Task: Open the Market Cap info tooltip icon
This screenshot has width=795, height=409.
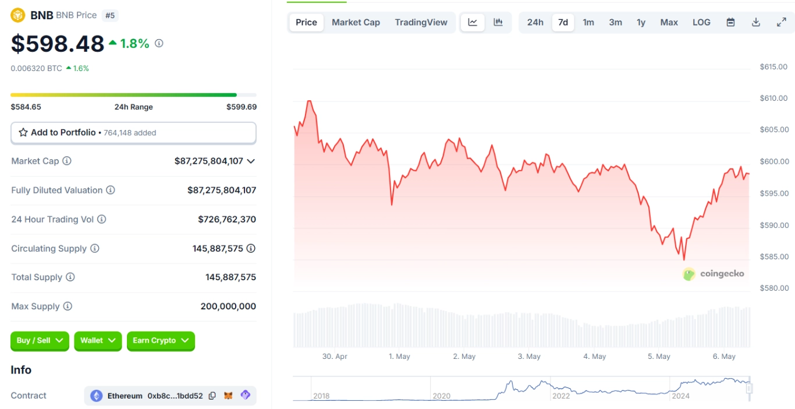Action: coord(67,161)
